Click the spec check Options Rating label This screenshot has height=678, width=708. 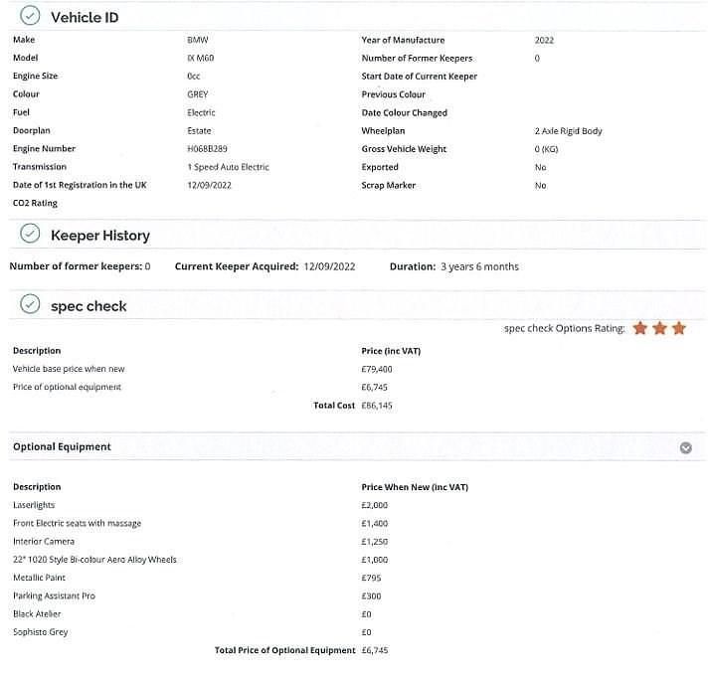pos(564,329)
